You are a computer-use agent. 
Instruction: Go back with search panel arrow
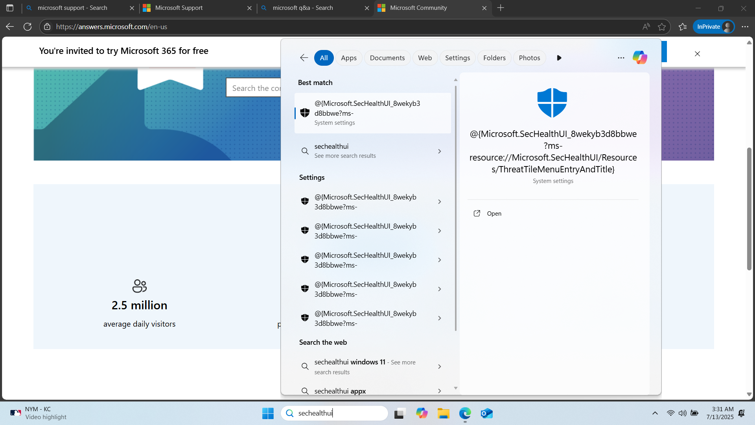click(304, 58)
